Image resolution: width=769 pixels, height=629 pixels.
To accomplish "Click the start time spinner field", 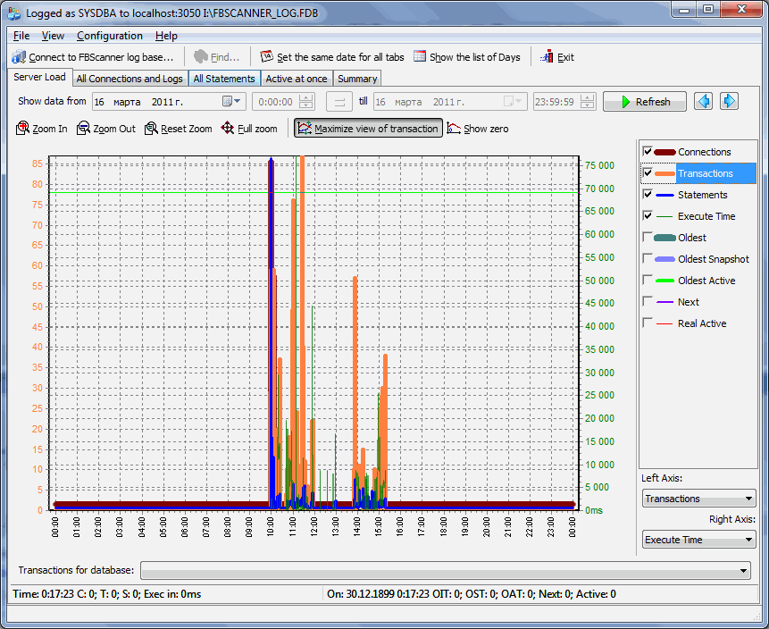I will point(275,102).
